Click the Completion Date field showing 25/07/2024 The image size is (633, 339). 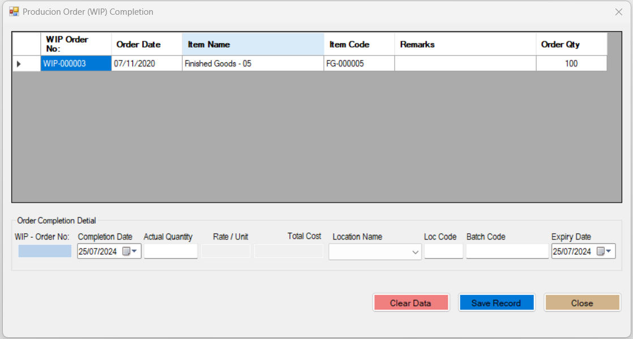pyautogui.click(x=99, y=252)
